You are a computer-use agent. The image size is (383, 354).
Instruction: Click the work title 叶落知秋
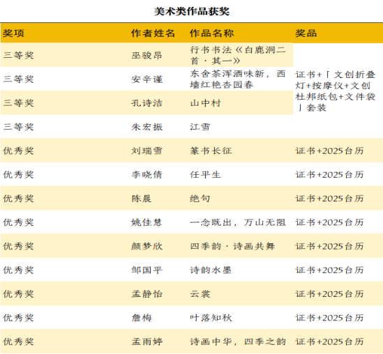(x=211, y=318)
